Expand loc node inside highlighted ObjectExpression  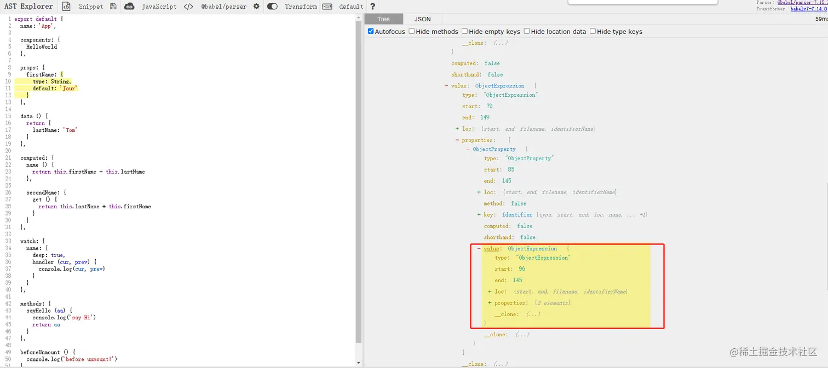[x=490, y=291]
